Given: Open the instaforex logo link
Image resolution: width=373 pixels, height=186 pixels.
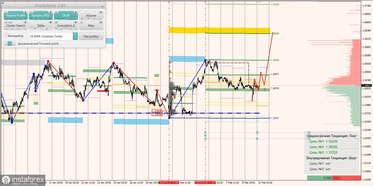Looking at the screenshot, I should point(23,180).
